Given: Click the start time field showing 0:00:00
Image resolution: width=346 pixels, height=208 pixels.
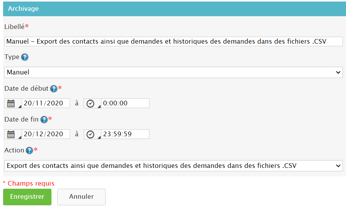Looking at the screenshot, I should (x=125, y=103).
